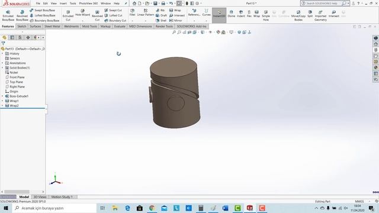Select the Extruded Boss/Base tool
Image resolution: width=379 pixels, height=213 pixels.
pos(8,15)
